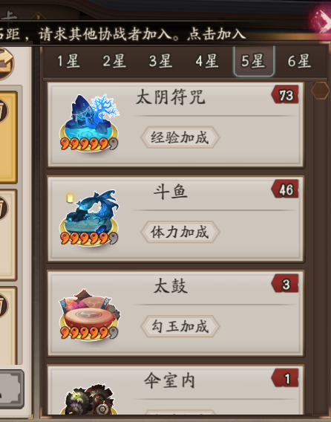Viewport: 331px width, 422px height.
Task: Tap the 46 count badge on 斗鱼
Action: click(x=285, y=189)
